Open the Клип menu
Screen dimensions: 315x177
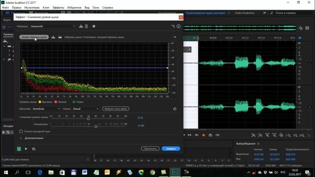46,8
